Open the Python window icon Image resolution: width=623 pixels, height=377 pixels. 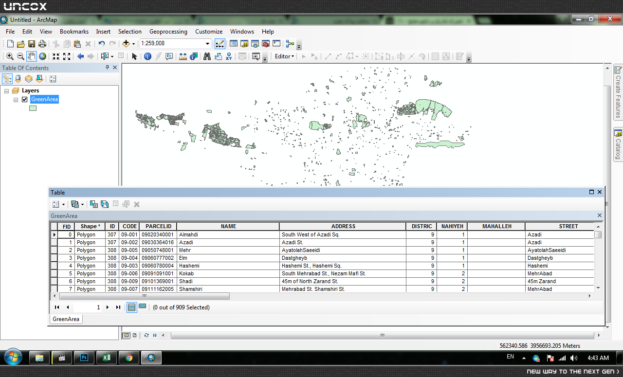pyautogui.click(x=276, y=43)
